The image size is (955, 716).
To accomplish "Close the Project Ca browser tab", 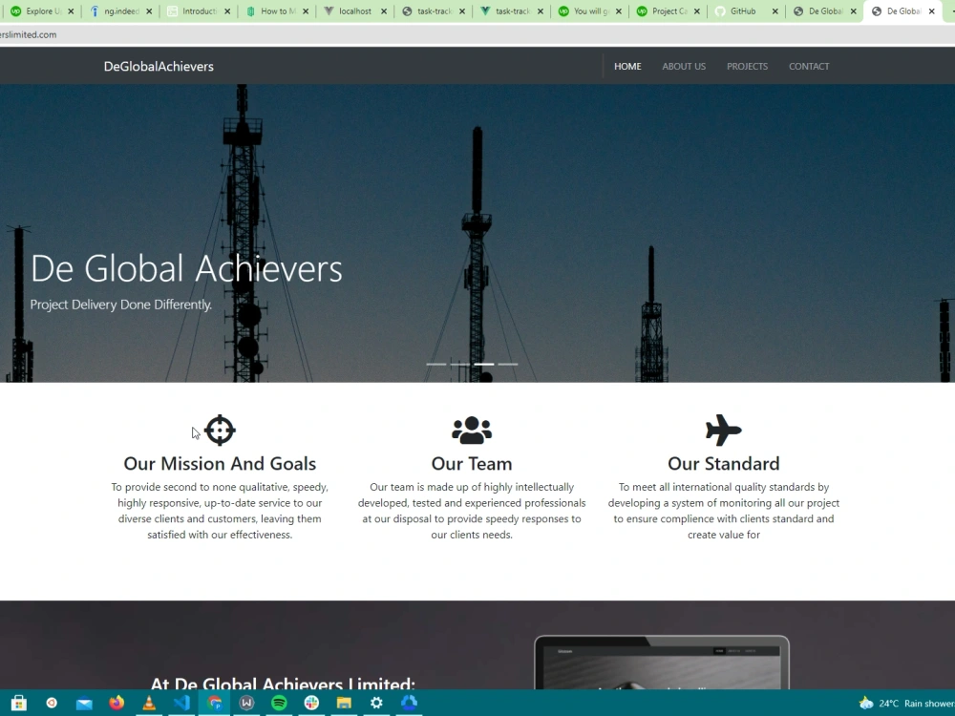I will tap(697, 11).
